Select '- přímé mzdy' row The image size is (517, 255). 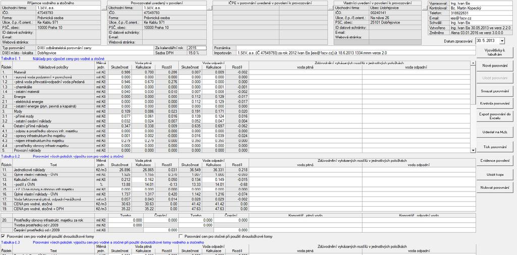click(x=54, y=116)
